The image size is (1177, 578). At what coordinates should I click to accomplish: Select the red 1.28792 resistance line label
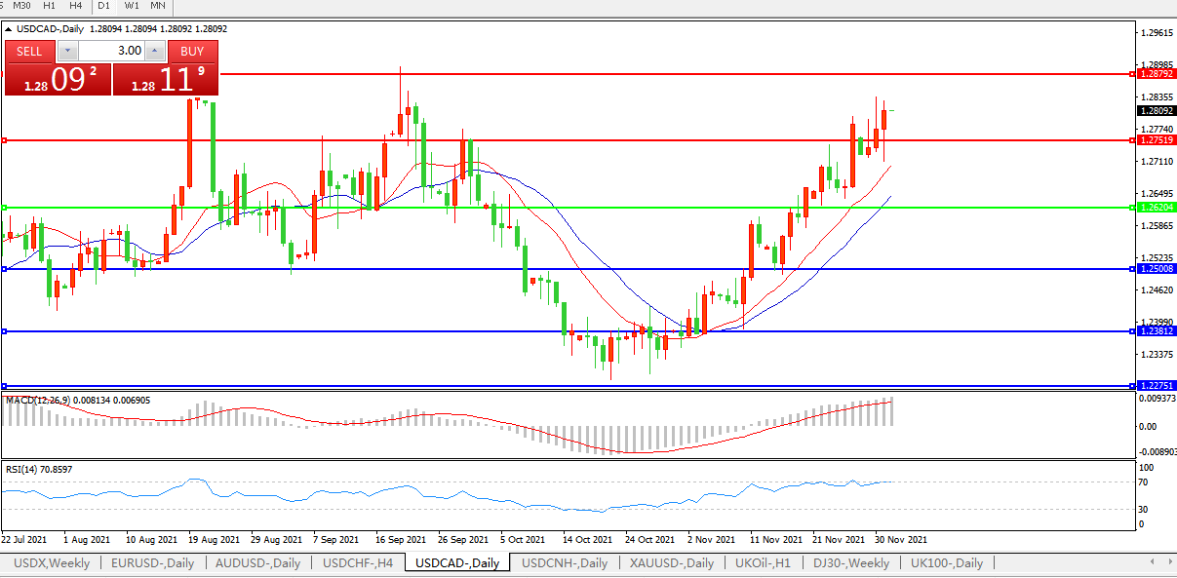[x=1157, y=74]
